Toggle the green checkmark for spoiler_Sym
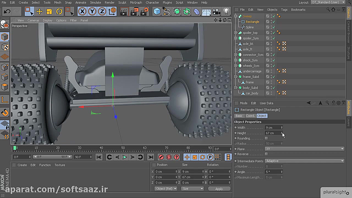The width and height of the screenshot is (352, 198). 274,38
